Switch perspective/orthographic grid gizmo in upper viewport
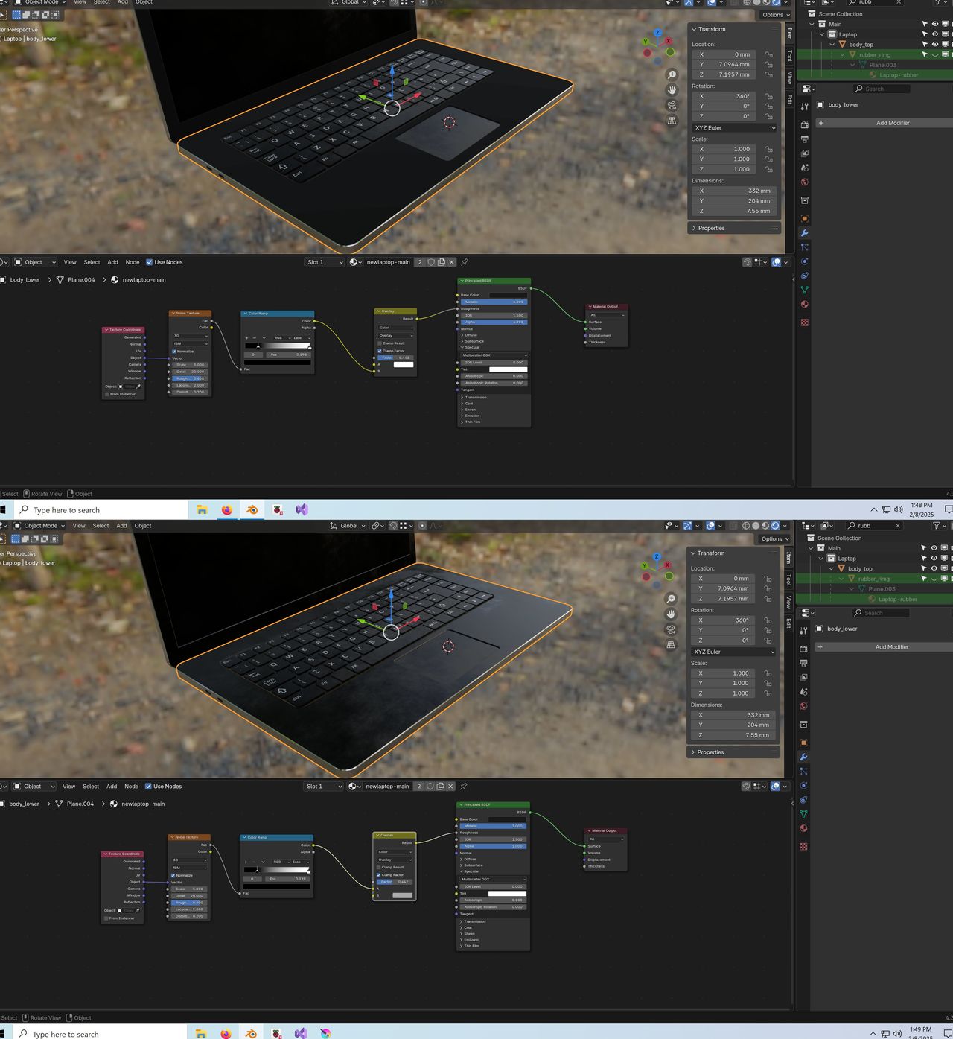Image resolution: width=953 pixels, height=1039 pixels. (672, 121)
